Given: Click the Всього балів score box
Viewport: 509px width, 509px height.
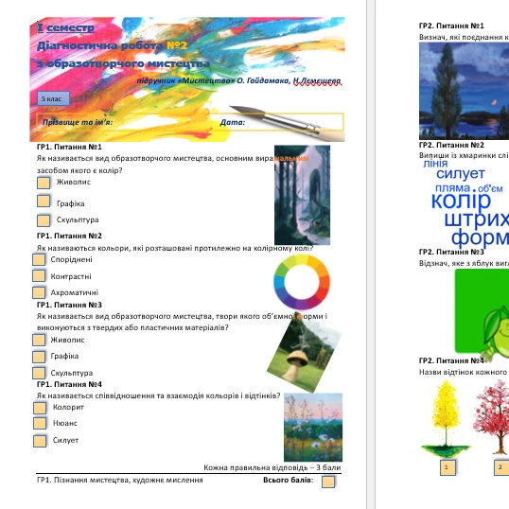Looking at the screenshot, I should (x=328, y=482).
